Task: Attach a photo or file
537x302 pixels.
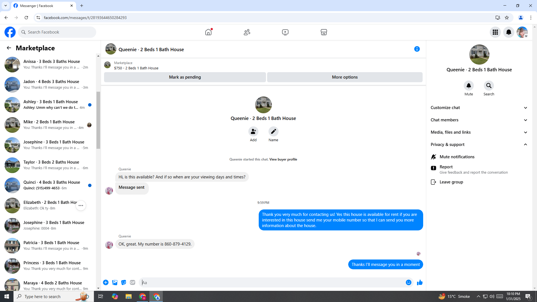Action: point(115,282)
